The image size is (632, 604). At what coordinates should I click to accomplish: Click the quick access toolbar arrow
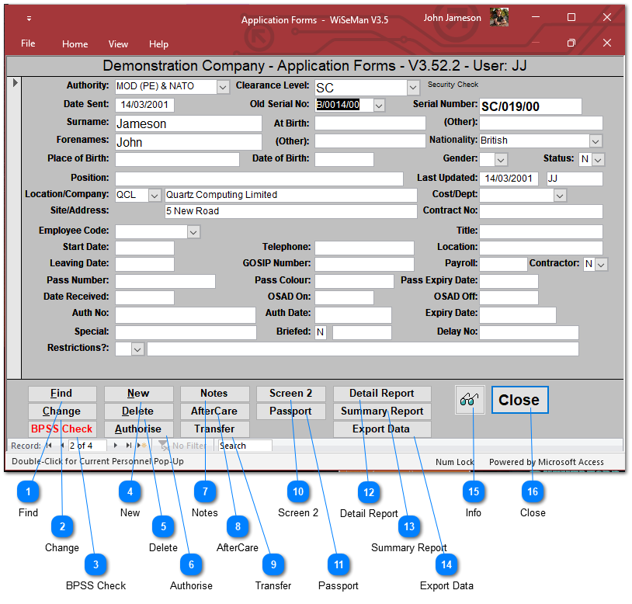[x=29, y=19]
